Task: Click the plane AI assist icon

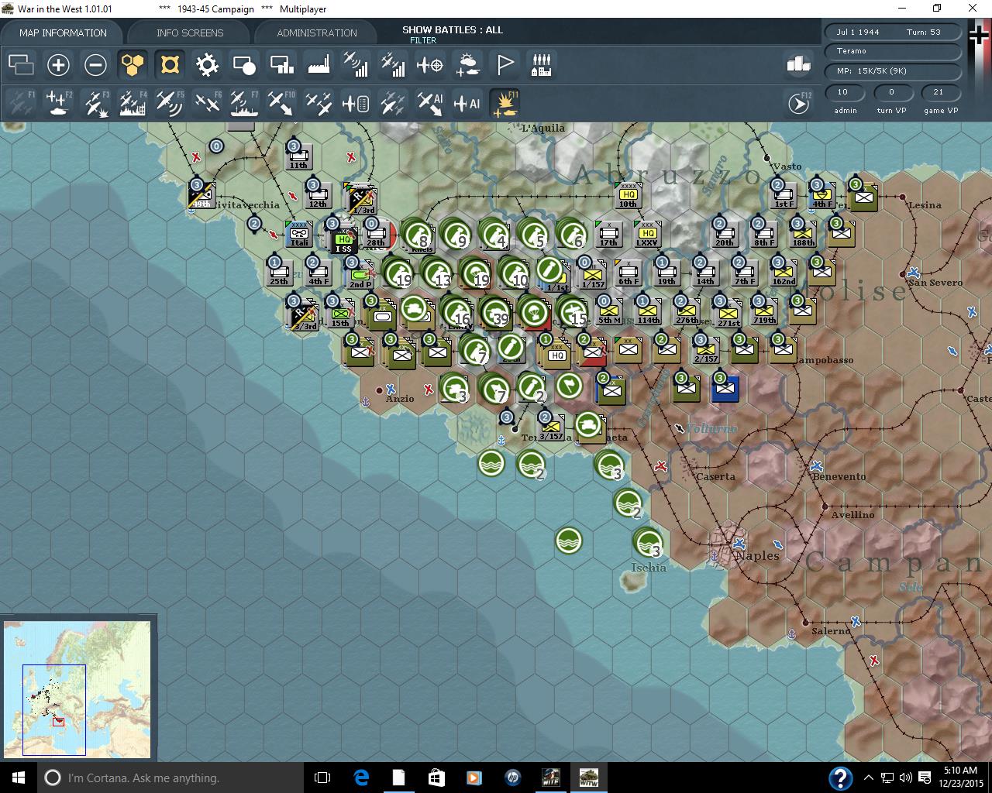Action: 467,103
